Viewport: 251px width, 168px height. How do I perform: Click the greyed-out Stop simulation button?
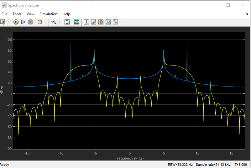(x=30, y=22)
